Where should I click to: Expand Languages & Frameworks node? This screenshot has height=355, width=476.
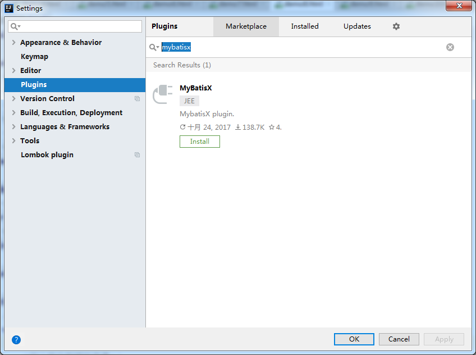(13, 126)
